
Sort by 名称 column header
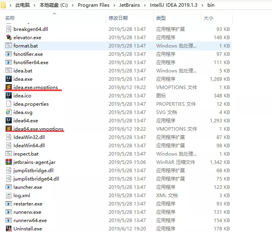[x=10, y=18]
